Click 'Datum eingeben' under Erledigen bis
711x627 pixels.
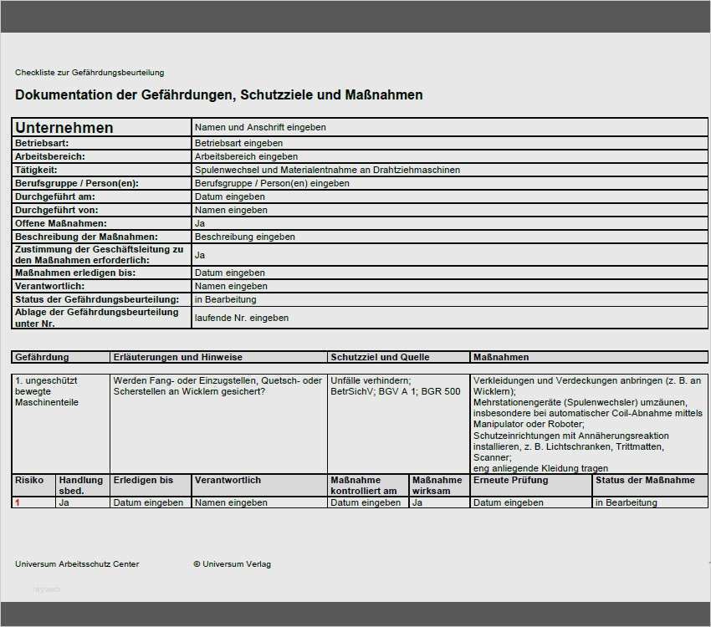pos(151,502)
